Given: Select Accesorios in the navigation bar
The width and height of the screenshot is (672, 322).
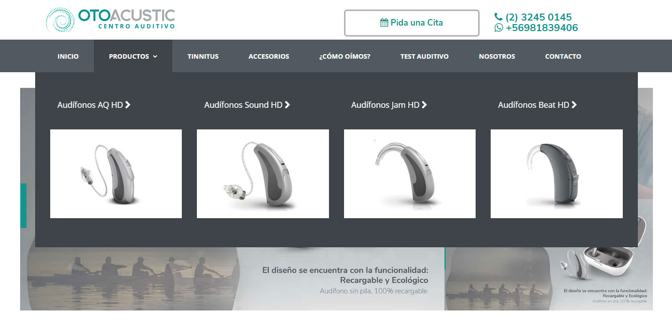Looking at the screenshot, I should (x=269, y=56).
